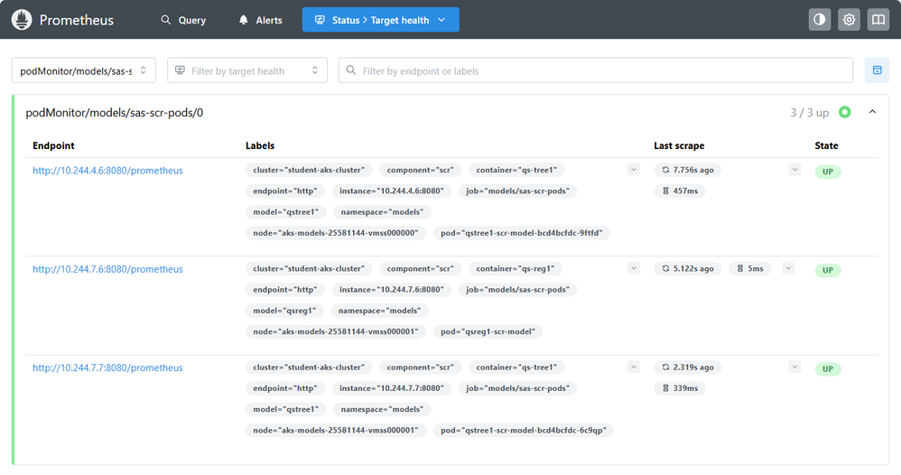Click the collapse all pools icon button

tap(877, 70)
